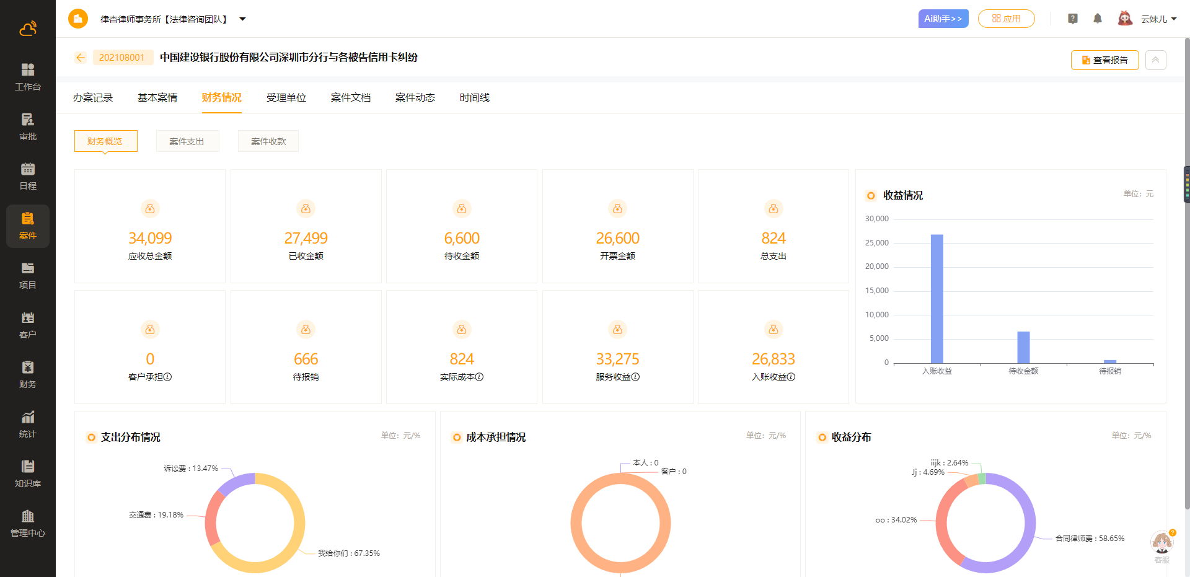This screenshot has width=1190, height=577.
Task: Click the notification bell icon
Action: point(1097,19)
